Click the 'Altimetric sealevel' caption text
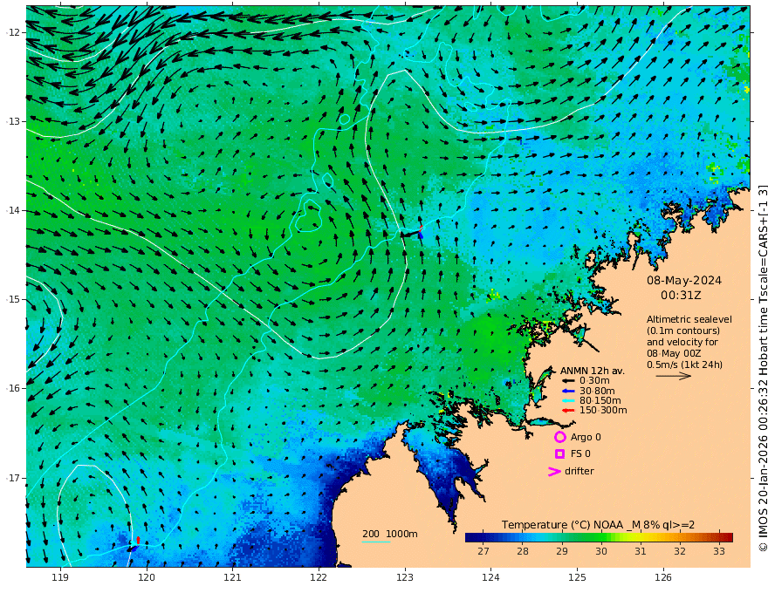Screen dimensions: 768x593 tap(689, 319)
